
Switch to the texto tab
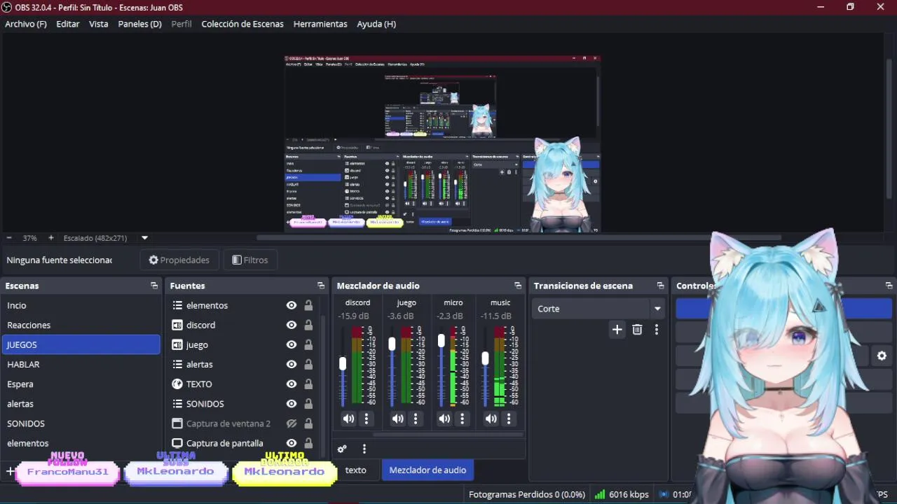pos(355,470)
